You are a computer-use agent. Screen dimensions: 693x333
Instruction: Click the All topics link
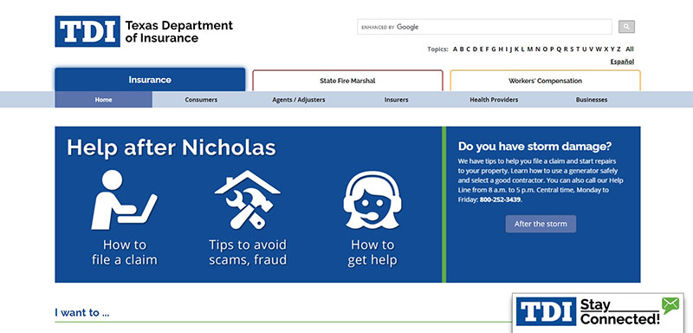(630, 49)
